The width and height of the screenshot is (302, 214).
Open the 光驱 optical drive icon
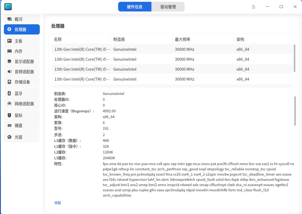(9, 137)
